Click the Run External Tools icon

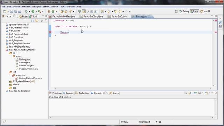pyautogui.click(x=40, y=12)
